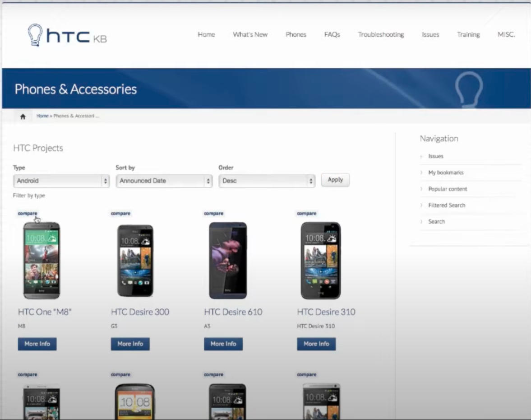Open the Order dropdown set to Desc

(x=267, y=181)
